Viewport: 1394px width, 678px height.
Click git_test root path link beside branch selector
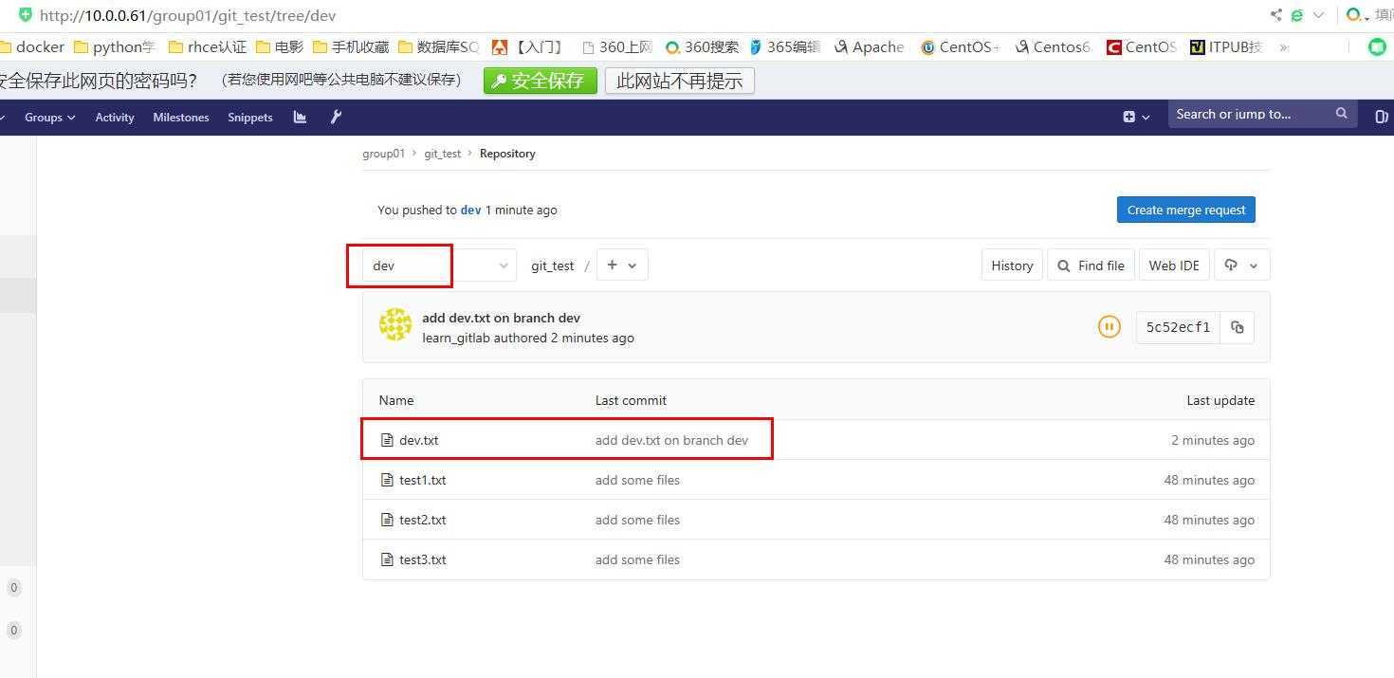pos(552,266)
